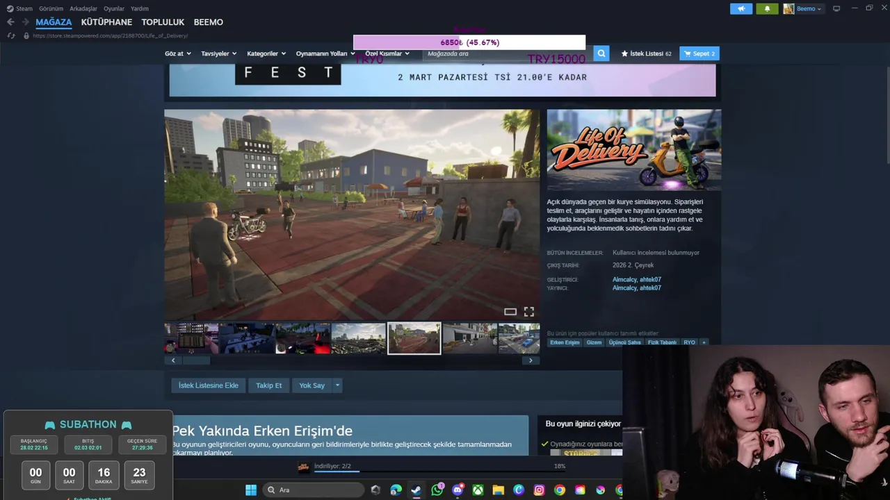Open the ahtek07 publisher link
The width and height of the screenshot is (890, 500).
tap(651, 288)
